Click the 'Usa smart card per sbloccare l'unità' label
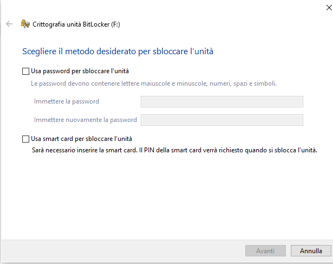 (x=82, y=139)
